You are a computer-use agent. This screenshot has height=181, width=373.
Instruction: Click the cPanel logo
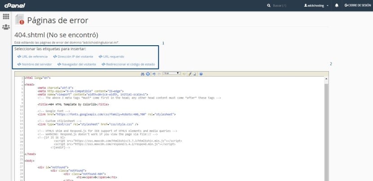14,5
